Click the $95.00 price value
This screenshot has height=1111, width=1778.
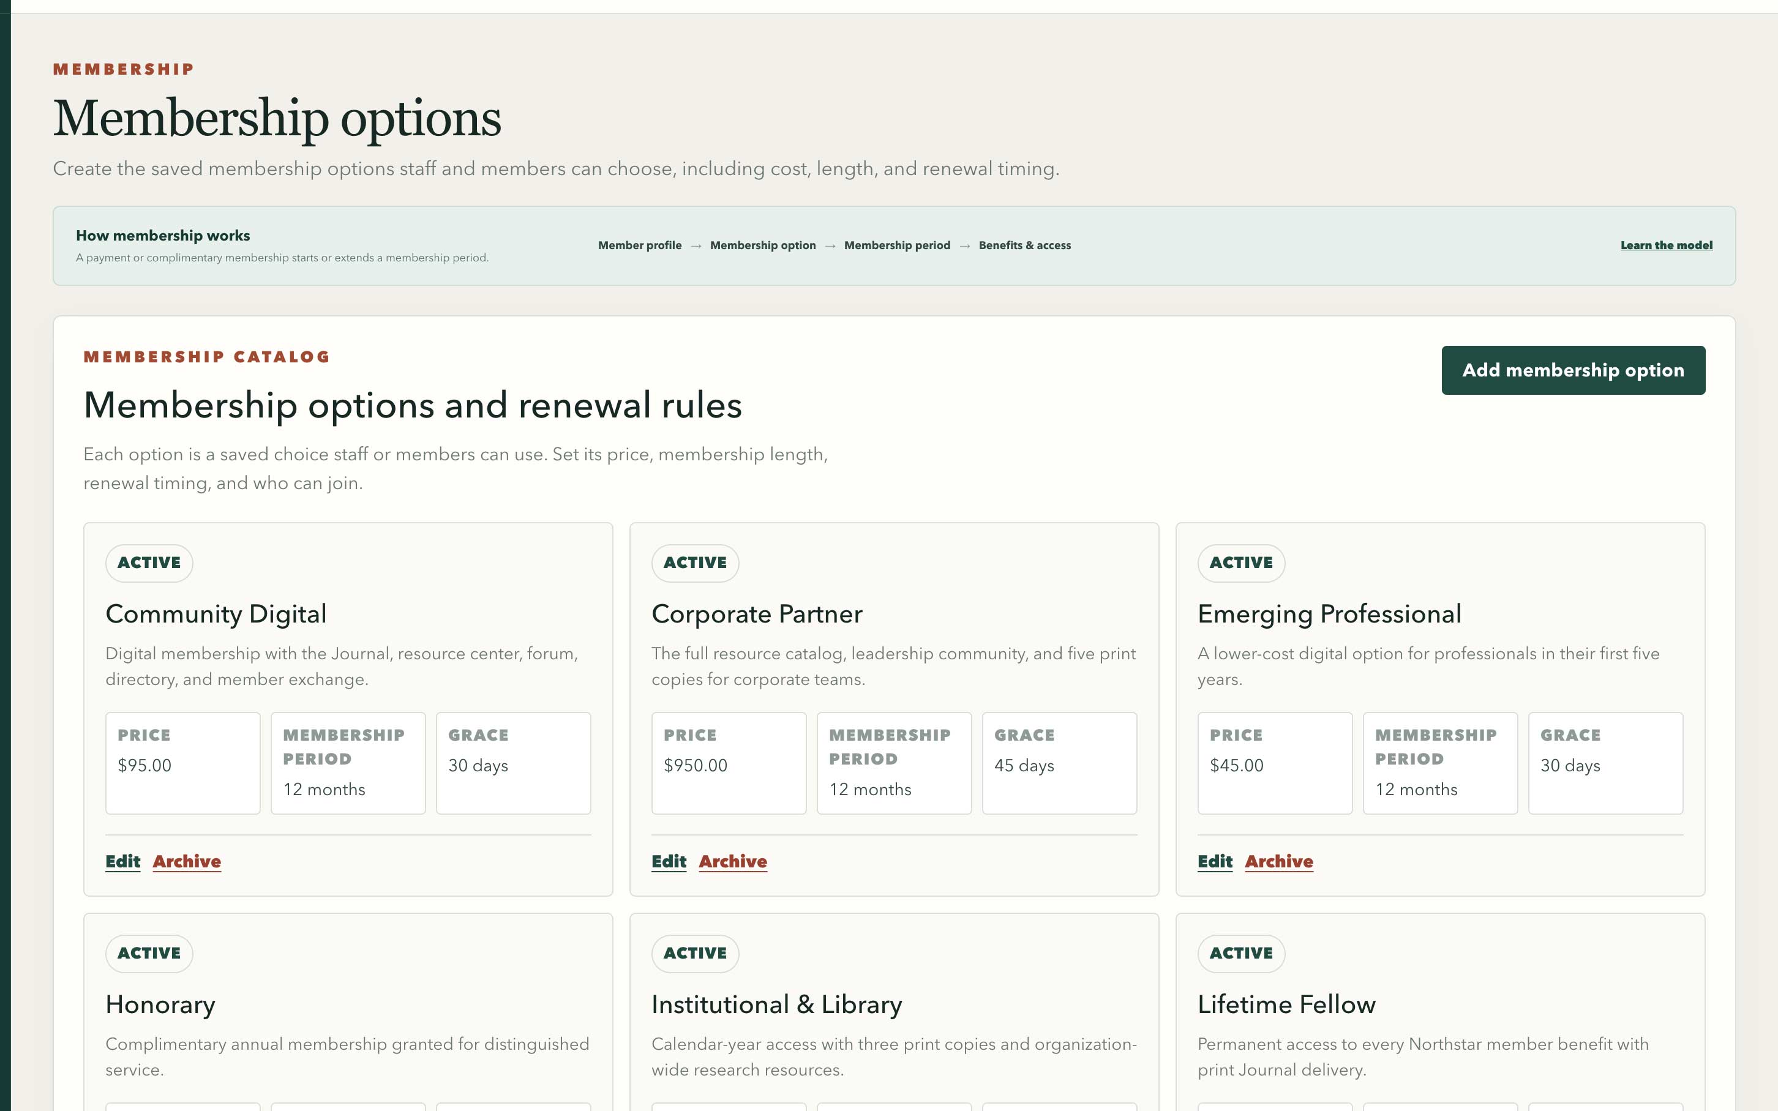tap(144, 765)
